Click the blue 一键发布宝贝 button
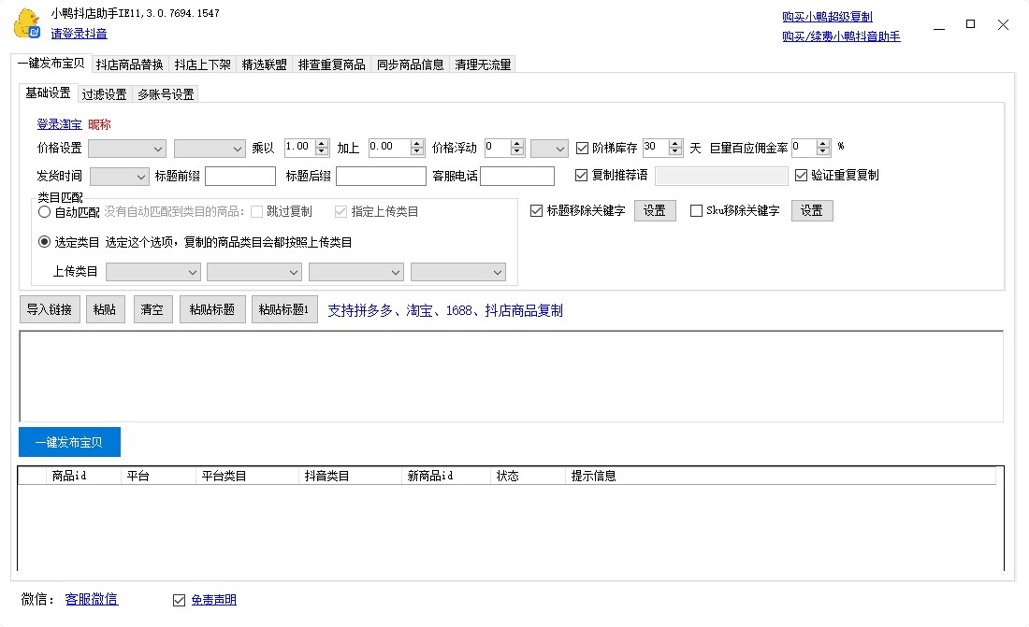 (69, 442)
